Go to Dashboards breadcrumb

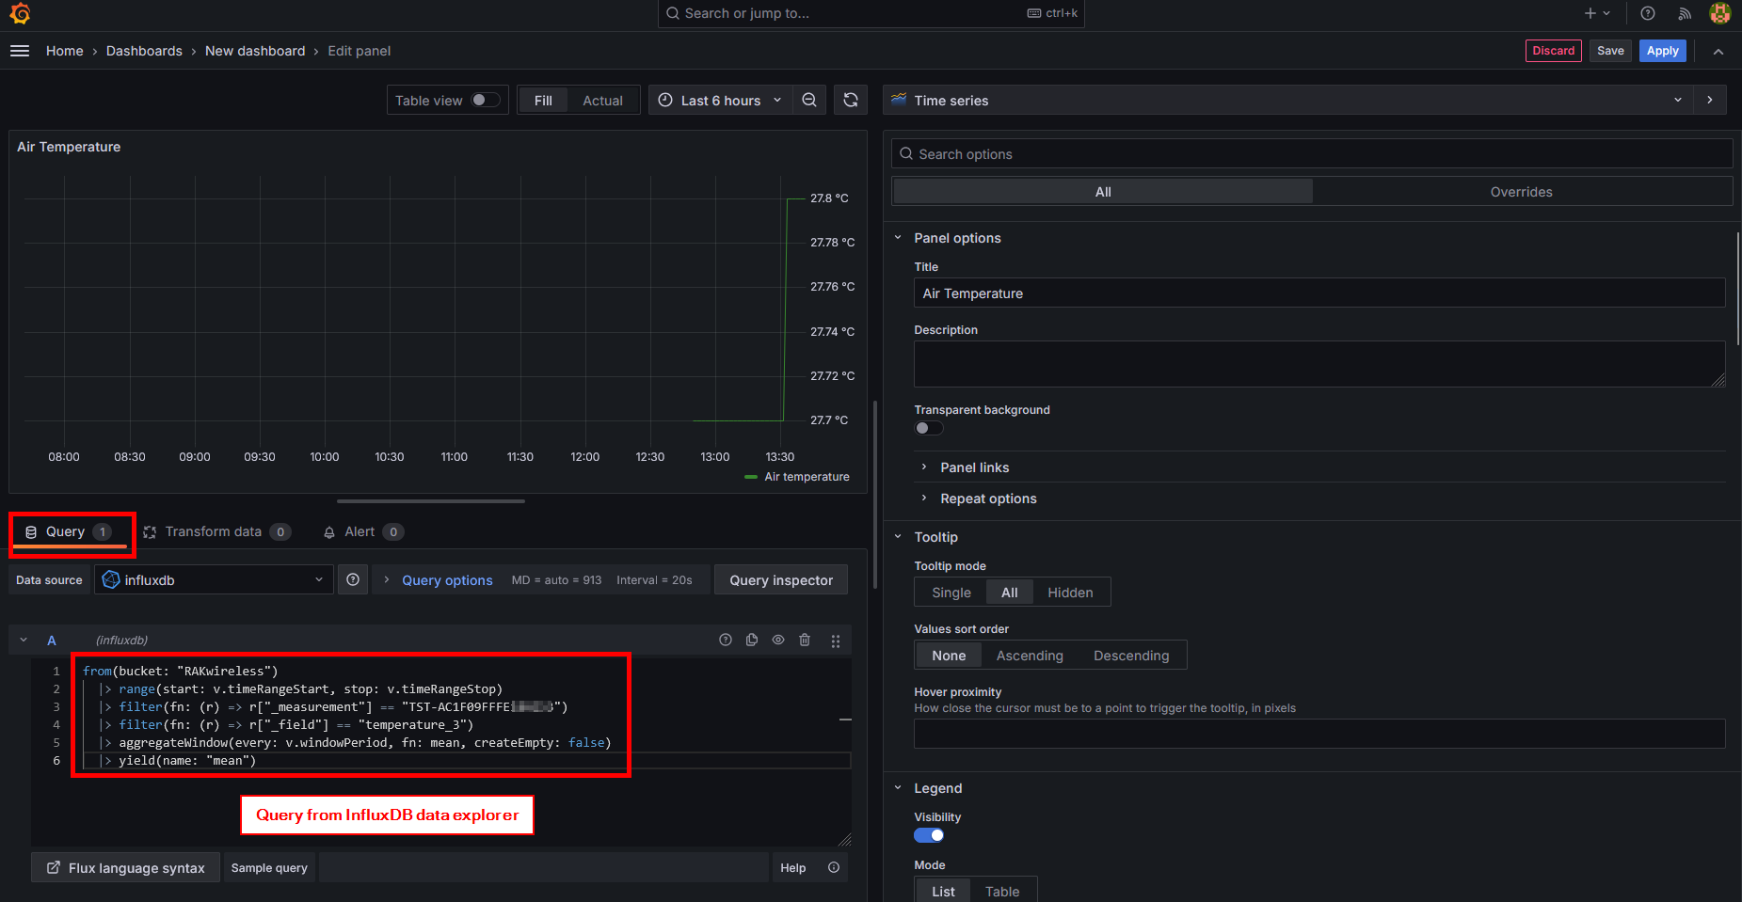[144, 51]
